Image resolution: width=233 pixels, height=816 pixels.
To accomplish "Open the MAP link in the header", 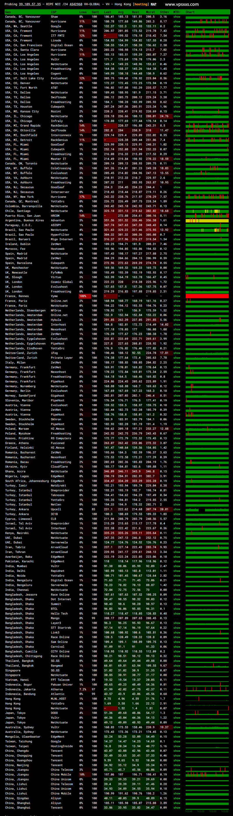I will tap(153, 4).
